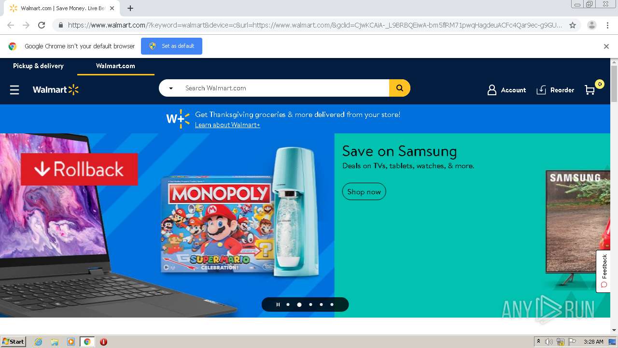Switch to Pickup & delivery tab
Image resolution: width=618 pixels, height=348 pixels.
click(38, 66)
